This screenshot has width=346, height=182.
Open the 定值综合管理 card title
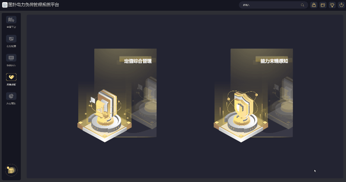click(x=138, y=61)
